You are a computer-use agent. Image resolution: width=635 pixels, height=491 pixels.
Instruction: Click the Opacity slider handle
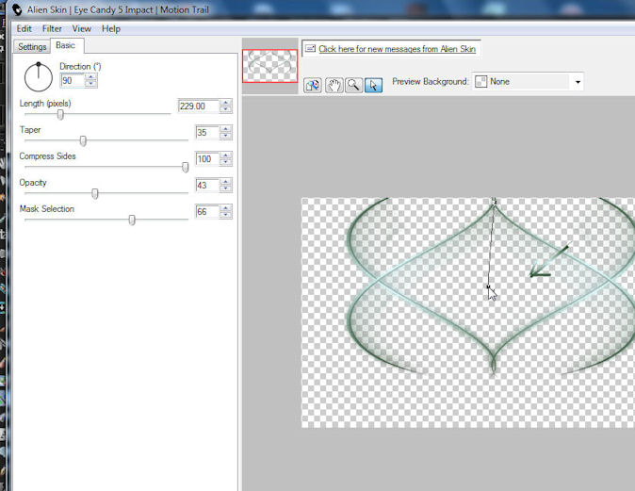(x=95, y=193)
